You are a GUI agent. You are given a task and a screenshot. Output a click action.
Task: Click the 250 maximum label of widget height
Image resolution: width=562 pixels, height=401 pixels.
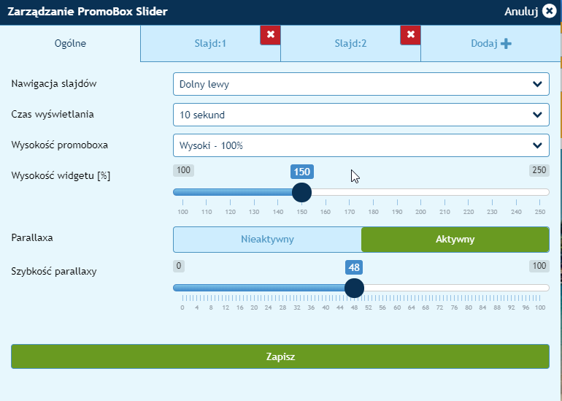[539, 170]
